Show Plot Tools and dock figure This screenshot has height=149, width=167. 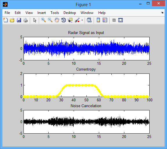pos(121,20)
